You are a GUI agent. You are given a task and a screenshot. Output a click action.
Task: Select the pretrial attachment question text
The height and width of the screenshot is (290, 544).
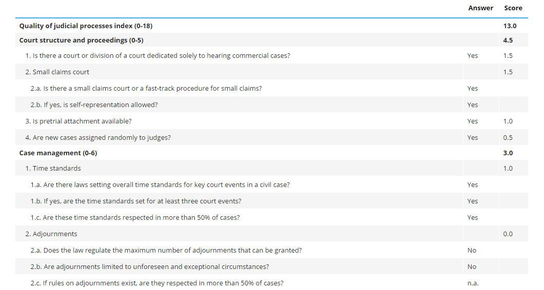[x=78, y=121]
